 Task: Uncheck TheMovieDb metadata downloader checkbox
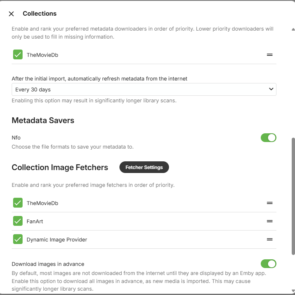[18, 55]
